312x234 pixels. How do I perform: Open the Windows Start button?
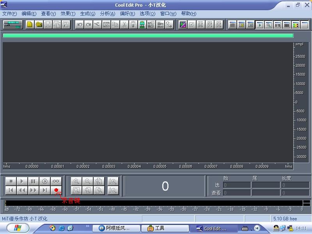tap(18, 228)
